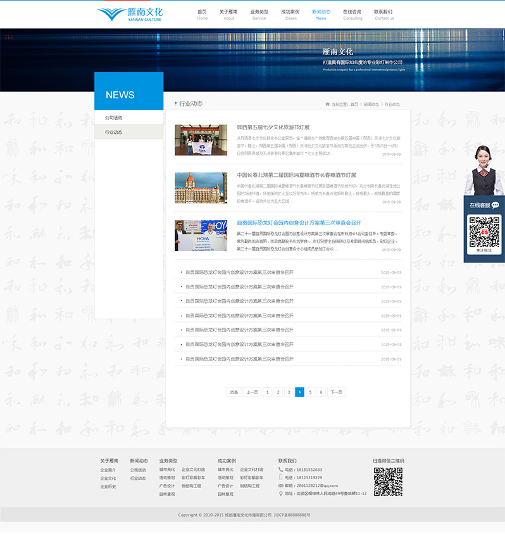Click the phone icon in footer contact

point(281,470)
